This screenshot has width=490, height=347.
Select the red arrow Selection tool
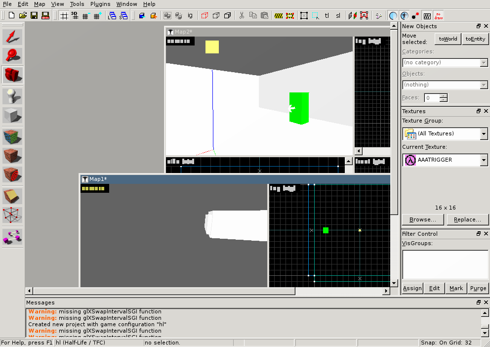(x=12, y=37)
